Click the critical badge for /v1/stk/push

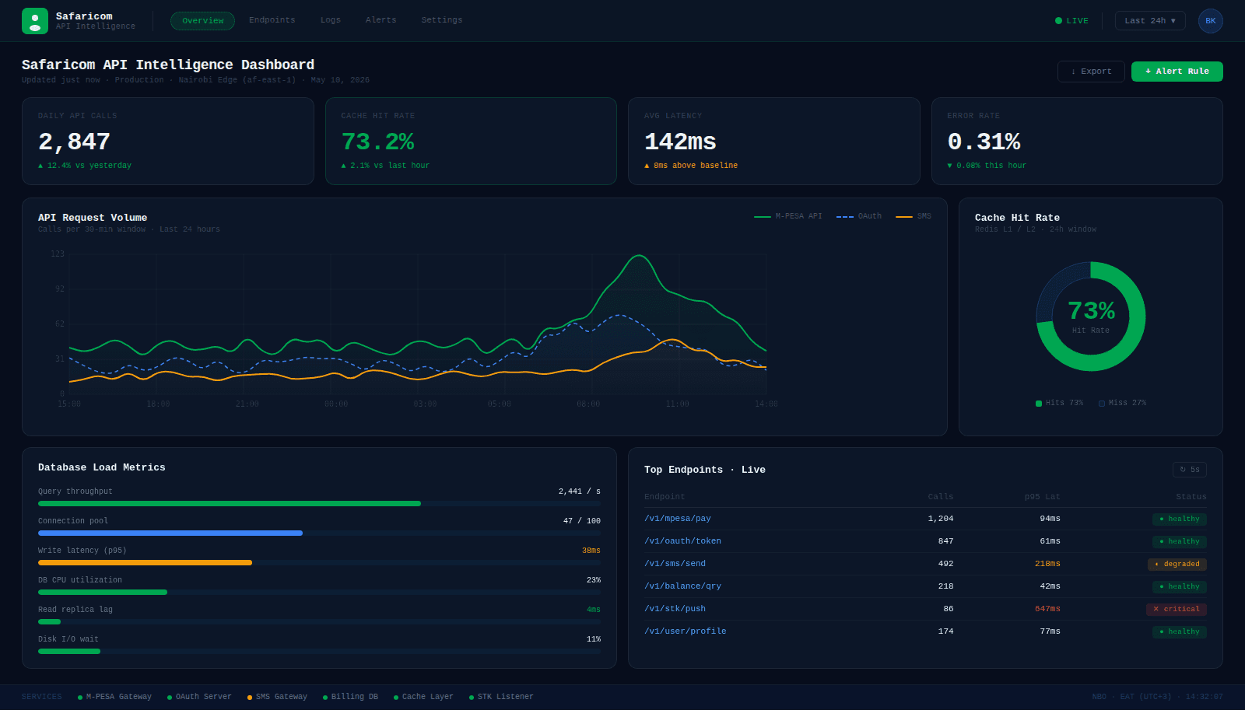click(x=1177, y=609)
